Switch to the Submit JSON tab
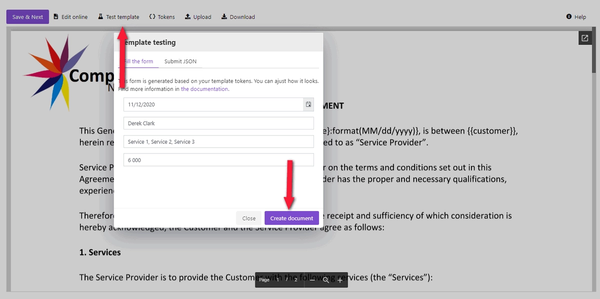600x299 pixels. click(x=180, y=61)
